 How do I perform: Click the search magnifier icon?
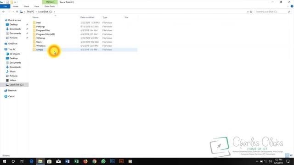point(289,11)
